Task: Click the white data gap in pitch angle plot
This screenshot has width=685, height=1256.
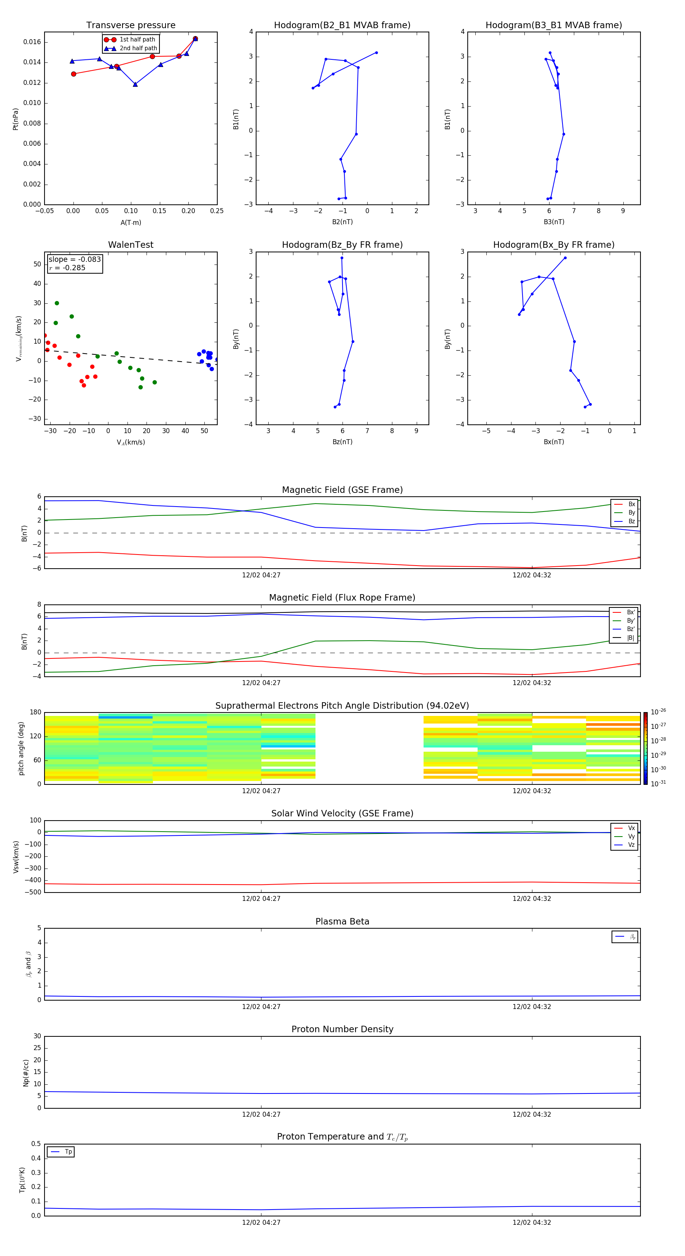Action: coord(370,748)
